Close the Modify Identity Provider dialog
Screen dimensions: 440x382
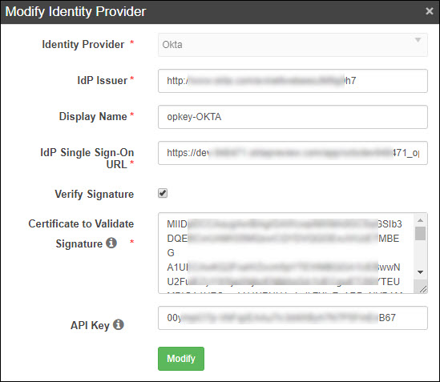click(x=430, y=11)
